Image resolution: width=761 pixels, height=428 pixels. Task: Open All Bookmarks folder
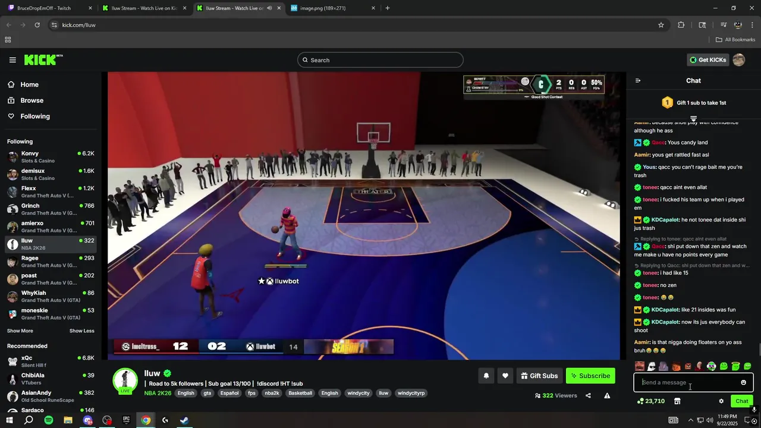pos(735,40)
